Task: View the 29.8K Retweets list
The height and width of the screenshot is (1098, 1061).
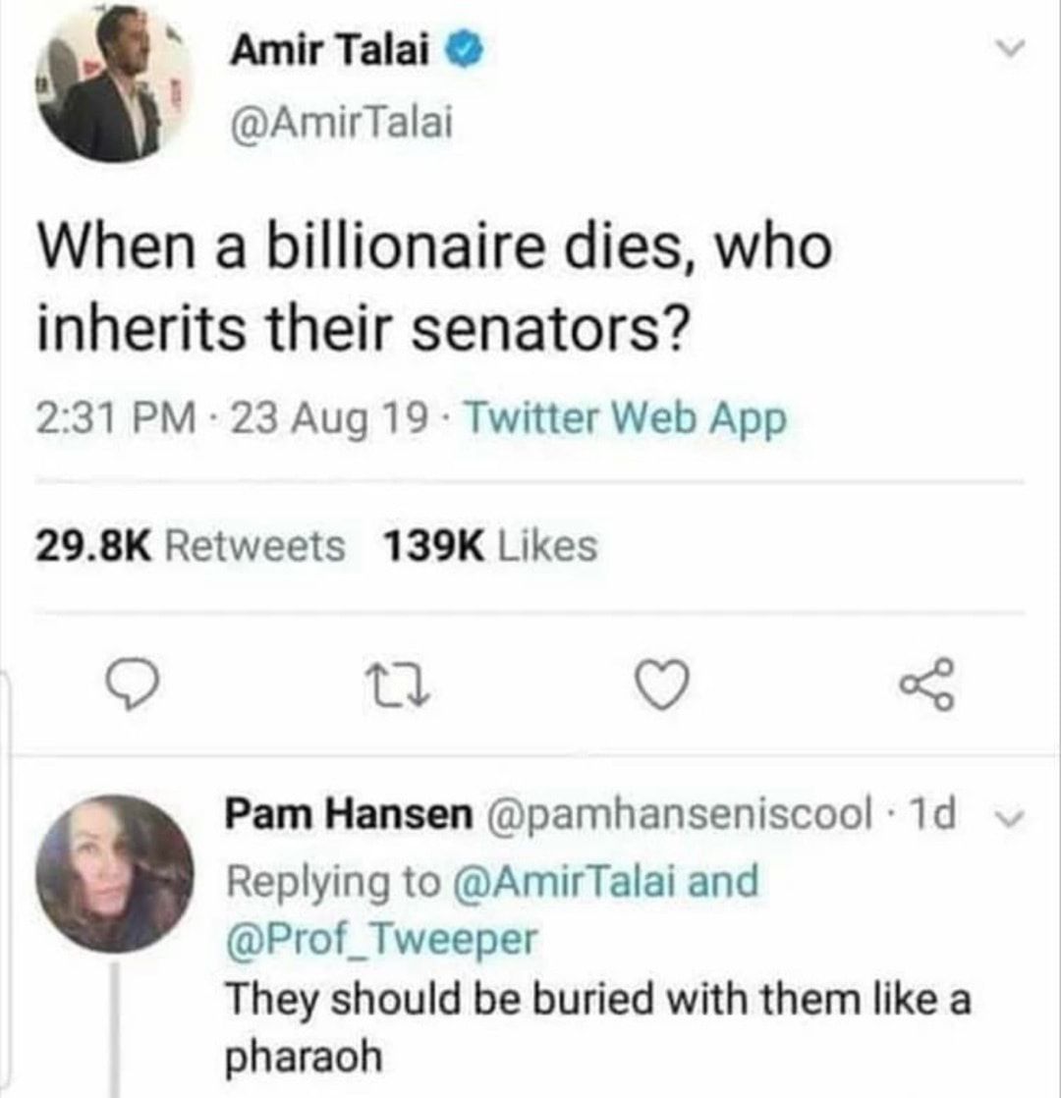Action: (x=191, y=545)
